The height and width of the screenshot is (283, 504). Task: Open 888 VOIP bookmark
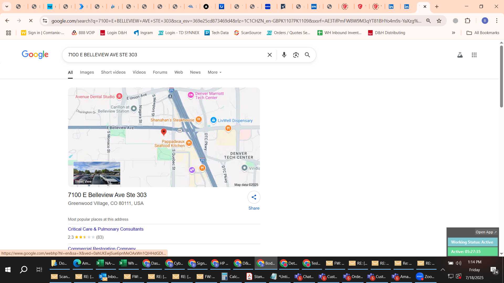83,33
